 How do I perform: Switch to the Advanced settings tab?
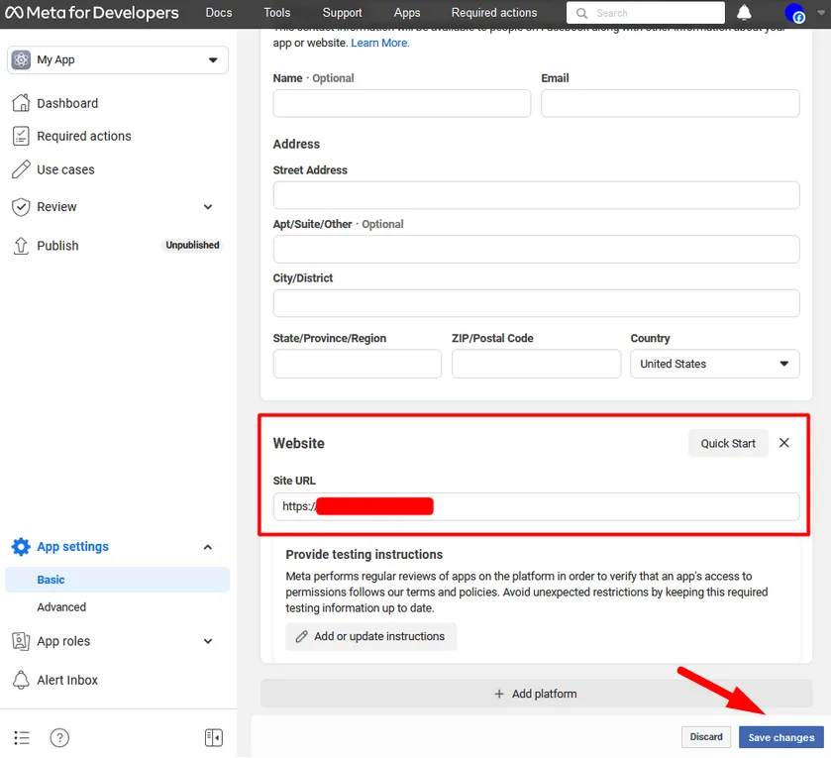tap(61, 606)
